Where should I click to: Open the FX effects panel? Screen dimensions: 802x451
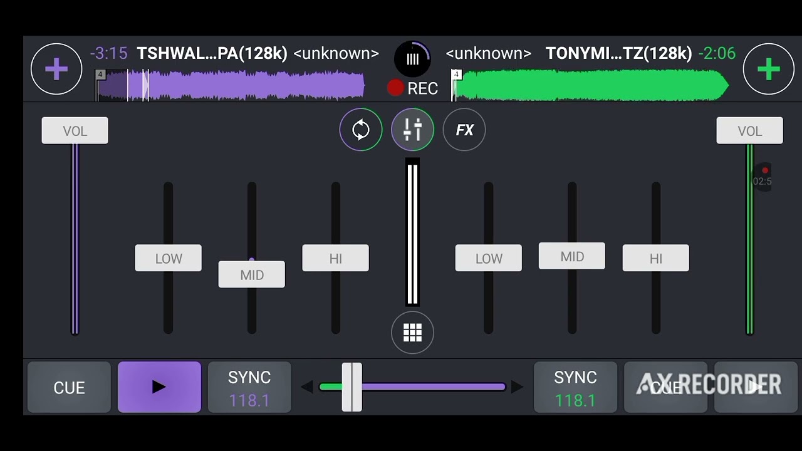coord(464,130)
